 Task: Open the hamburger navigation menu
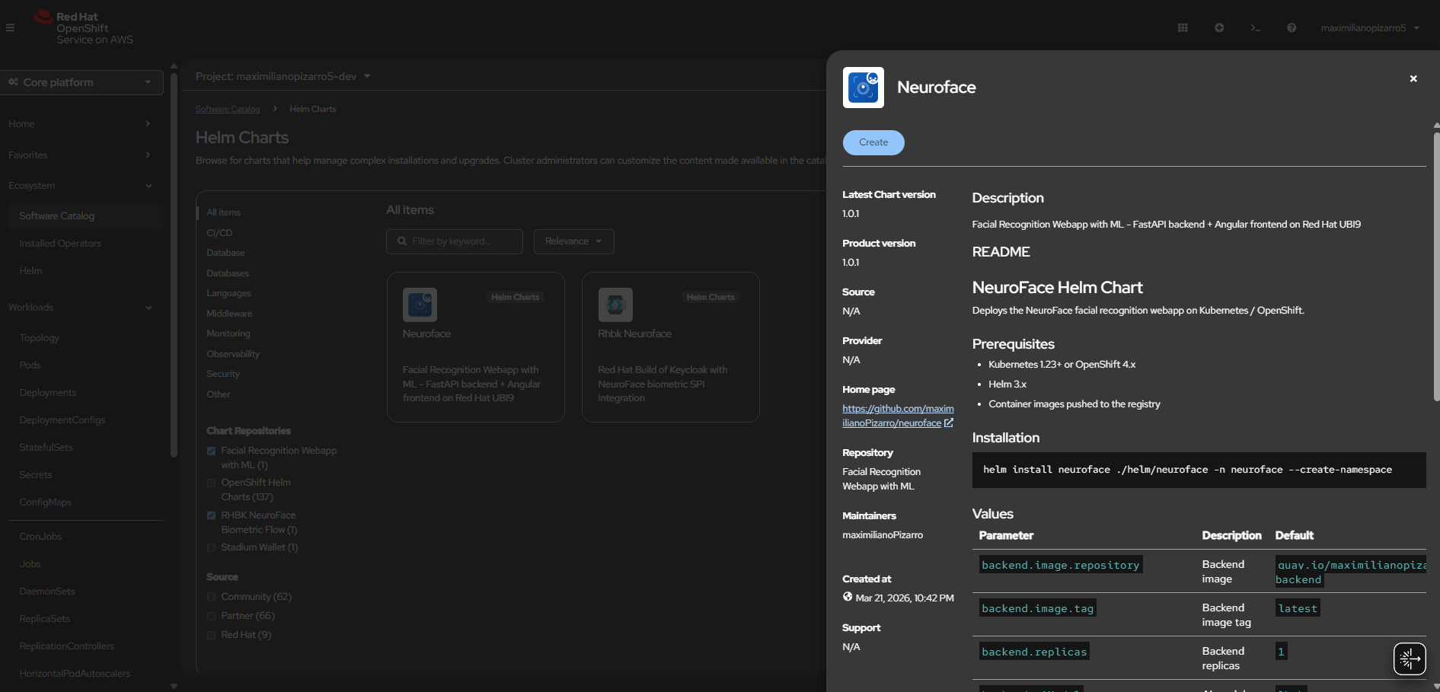click(x=10, y=28)
